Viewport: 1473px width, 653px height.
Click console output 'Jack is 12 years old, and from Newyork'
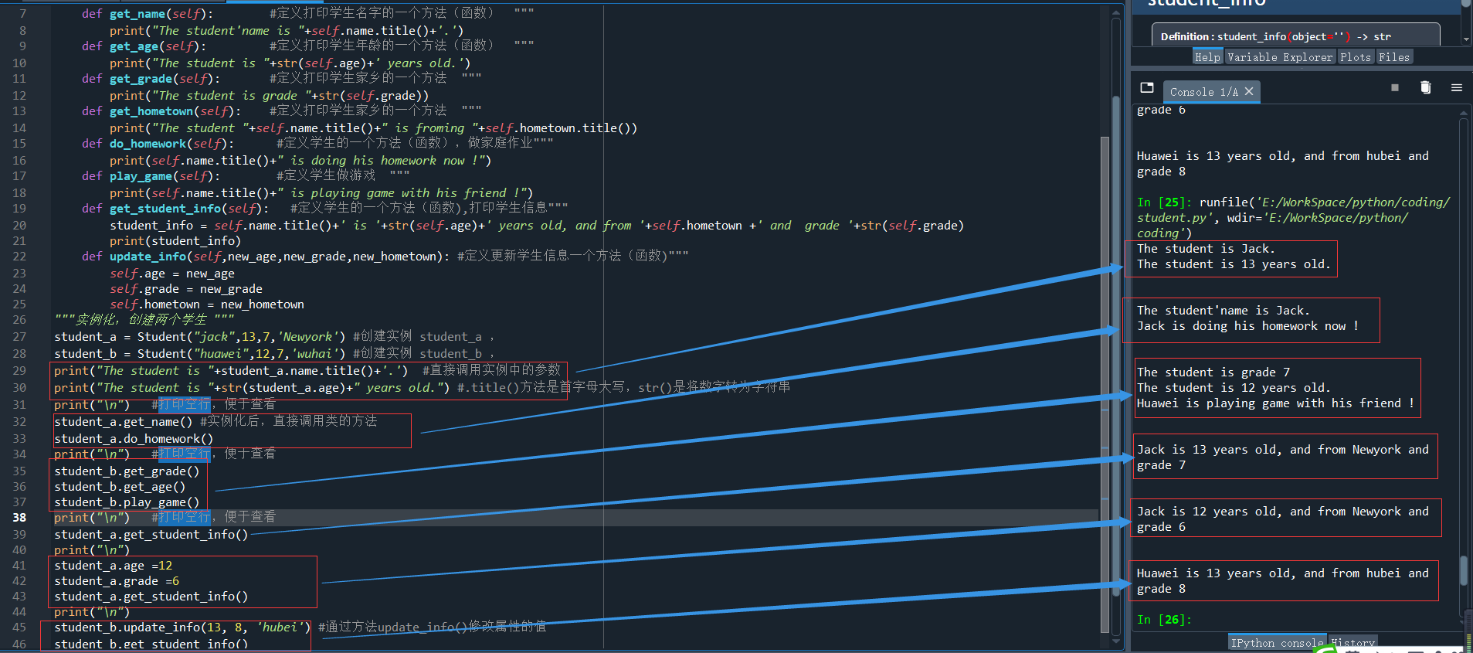(x=1268, y=512)
